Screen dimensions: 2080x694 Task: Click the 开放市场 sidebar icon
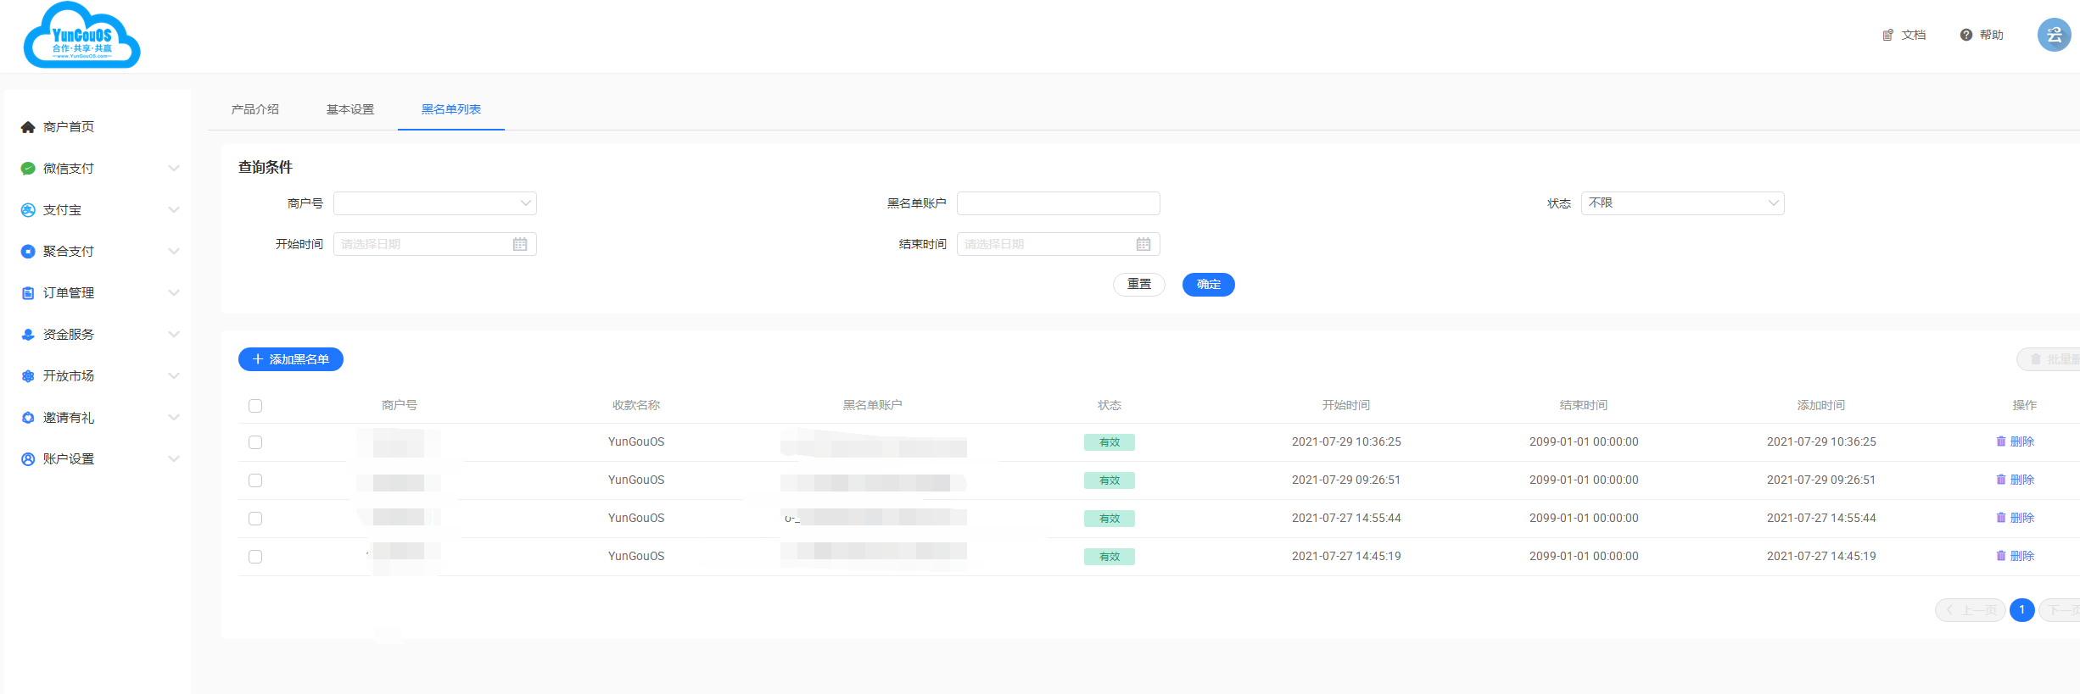pyautogui.click(x=28, y=376)
